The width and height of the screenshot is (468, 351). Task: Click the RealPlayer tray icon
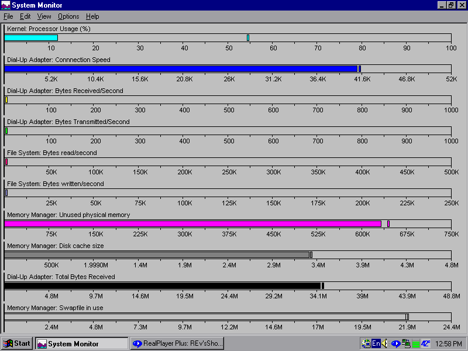(x=395, y=343)
